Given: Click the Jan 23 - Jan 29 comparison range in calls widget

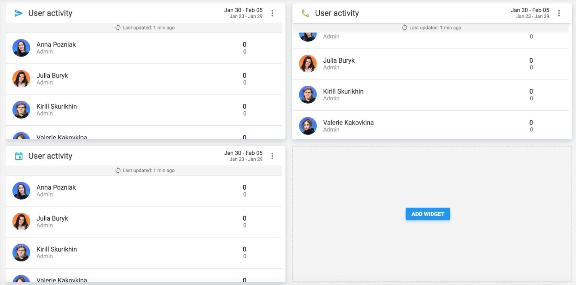Looking at the screenshot, I should click(532, 16).
